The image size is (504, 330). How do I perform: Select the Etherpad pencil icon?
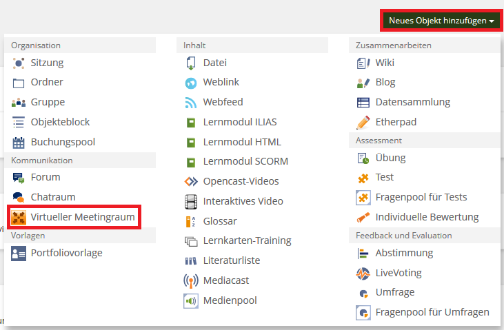tap(363, 123)
